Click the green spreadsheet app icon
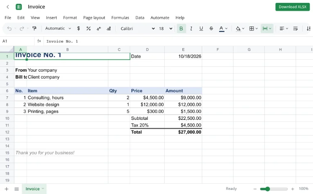The image size is (313, 194). tap(19, 7)
